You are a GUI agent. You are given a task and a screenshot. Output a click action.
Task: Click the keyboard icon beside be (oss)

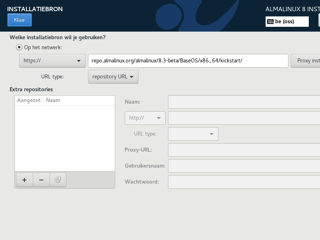[x=270, y=22]
